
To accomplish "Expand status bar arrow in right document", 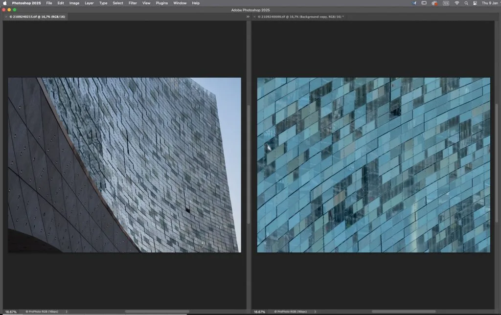I will [315, 312].
